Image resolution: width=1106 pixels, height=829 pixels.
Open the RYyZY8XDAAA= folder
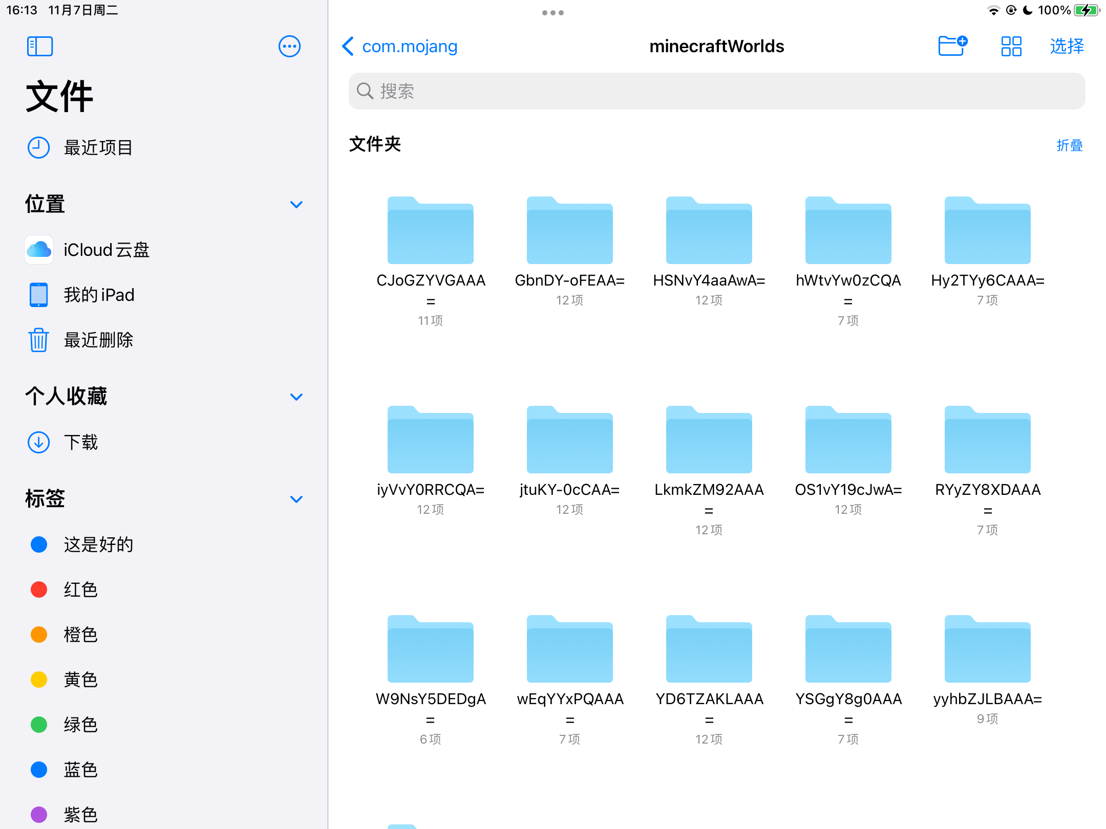coord(988,440)
